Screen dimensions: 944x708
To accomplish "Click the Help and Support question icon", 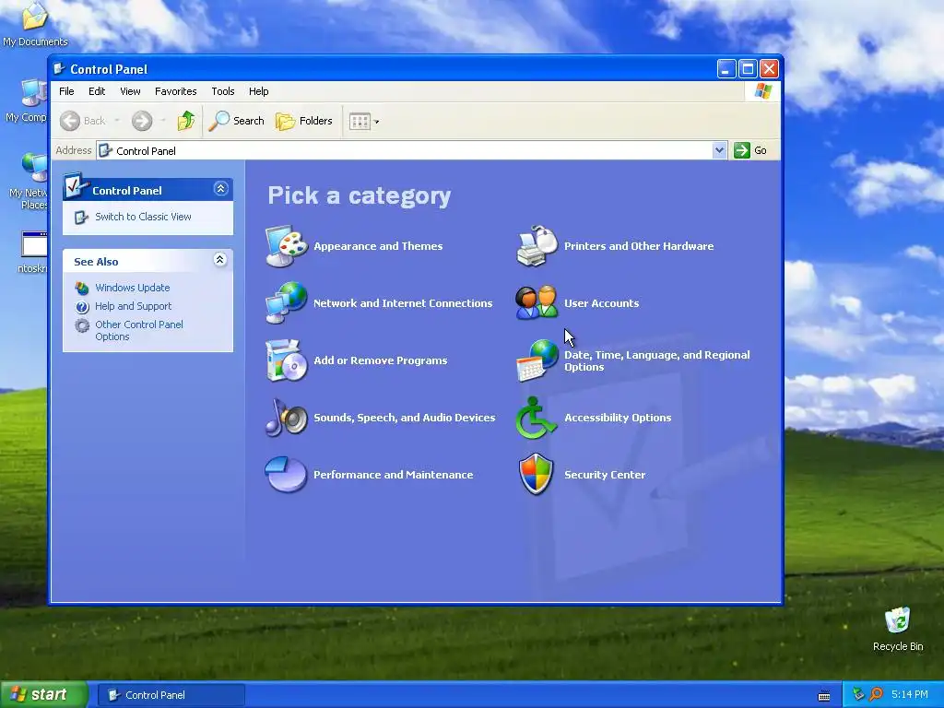I will (x=82, y=306).
